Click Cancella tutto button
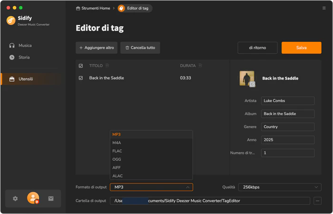The height and width of the screenshot is (214, 333). pos(140,48)
